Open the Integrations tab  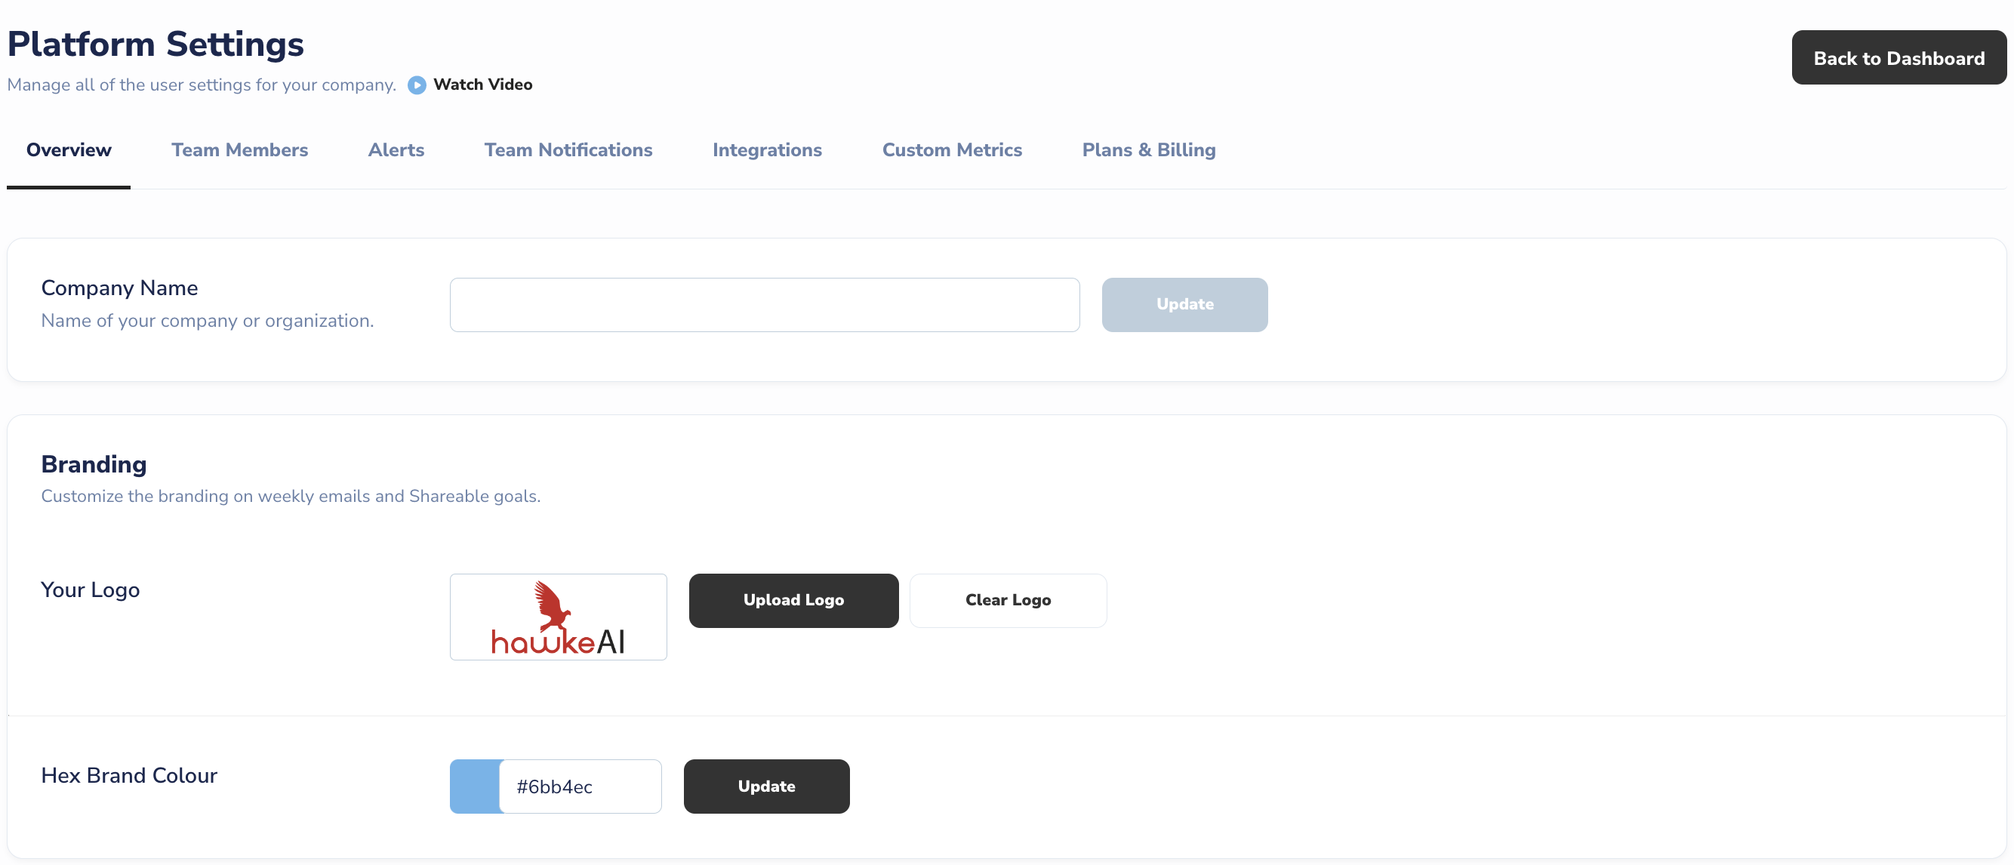pyautogui.click(x=767, y=150)
